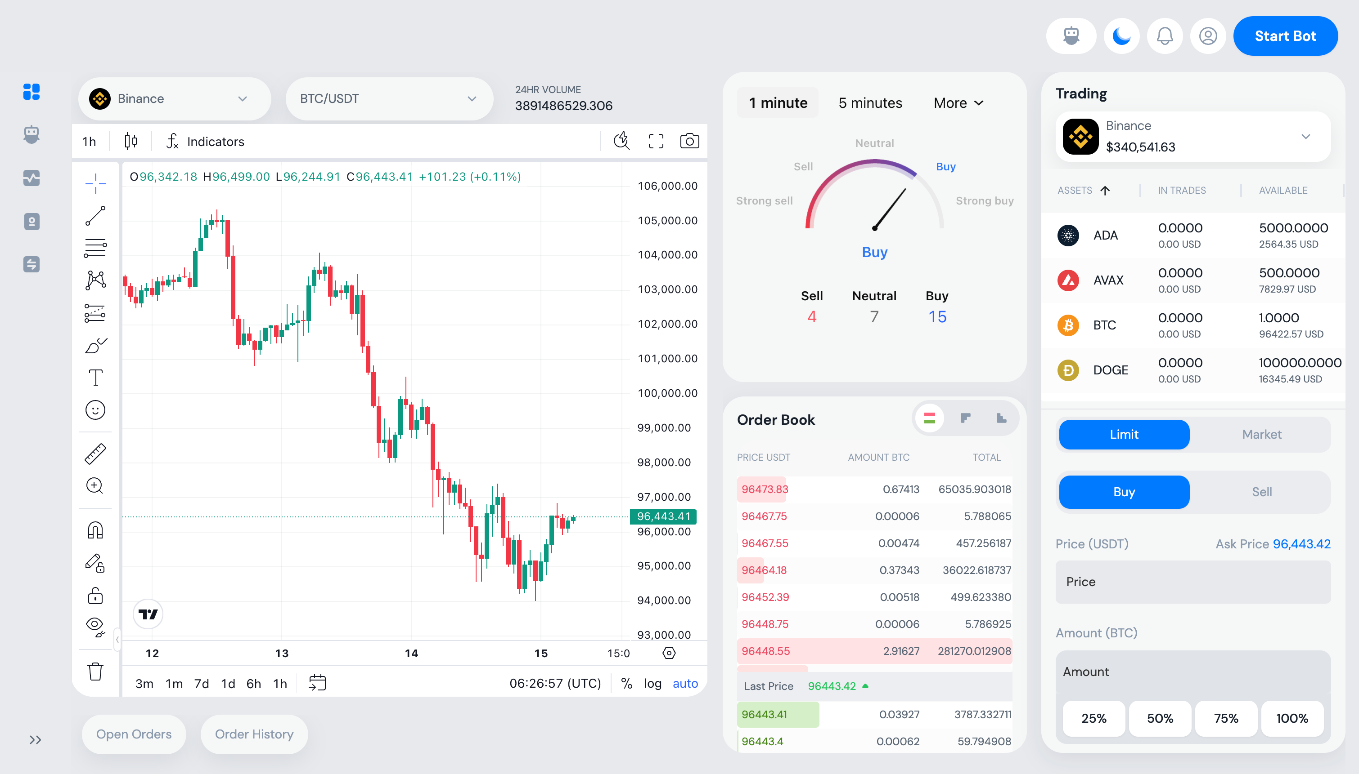Select the Market order tab
The image size is (1359, 774).
click(x=1261, y=434)
